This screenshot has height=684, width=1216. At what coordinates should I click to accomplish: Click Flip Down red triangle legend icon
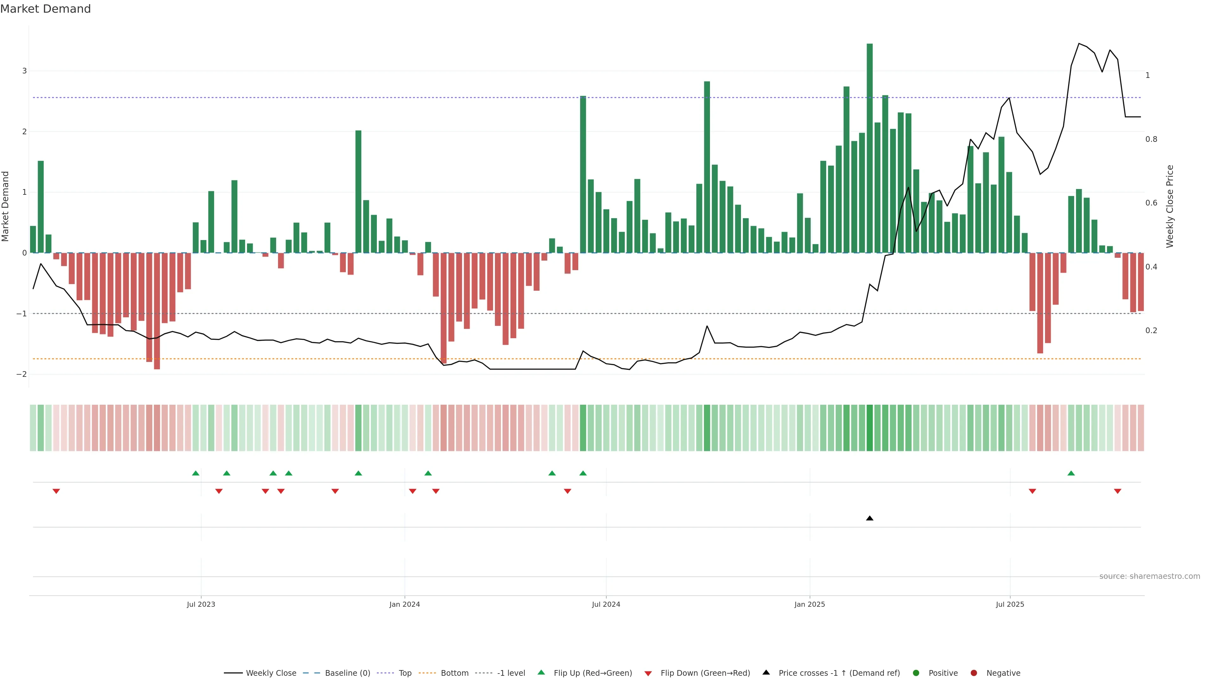coord(648,674)
